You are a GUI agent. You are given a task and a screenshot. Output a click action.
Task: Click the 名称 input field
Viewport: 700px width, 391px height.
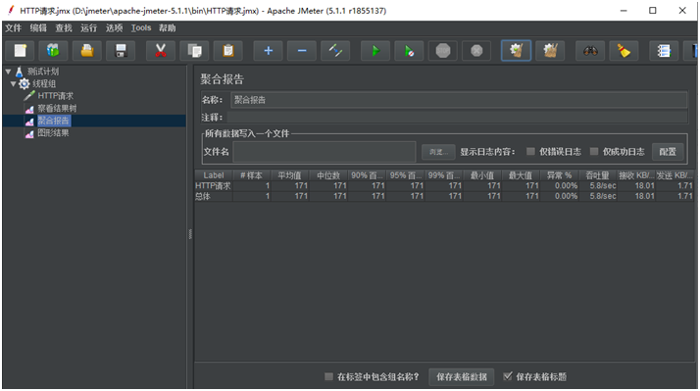pos(459,100)
